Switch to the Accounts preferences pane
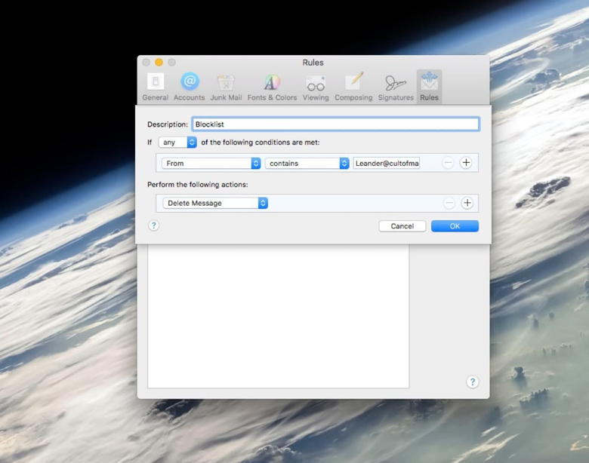 click(189, 87)
